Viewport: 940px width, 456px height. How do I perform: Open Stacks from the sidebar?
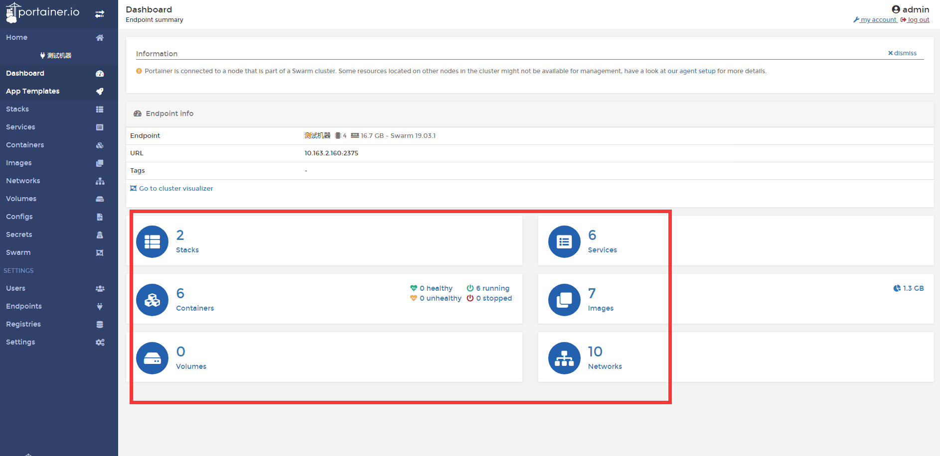click(x=59, y=109)
